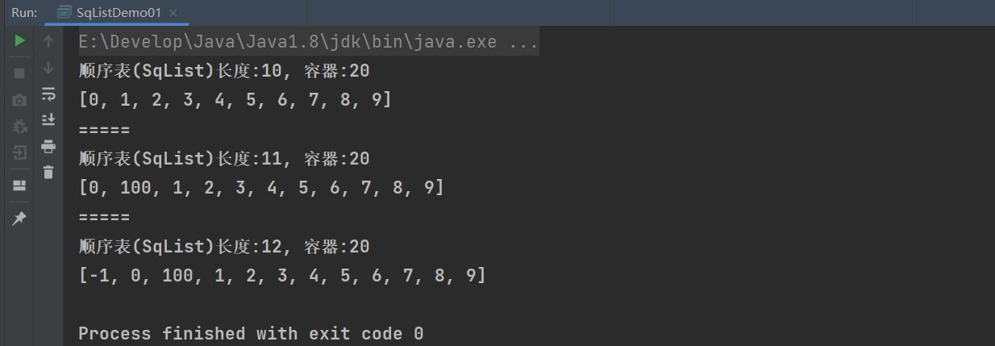Click the output line with -1 first
This screenshot has height=346, width=995.
tap(282, 275)
